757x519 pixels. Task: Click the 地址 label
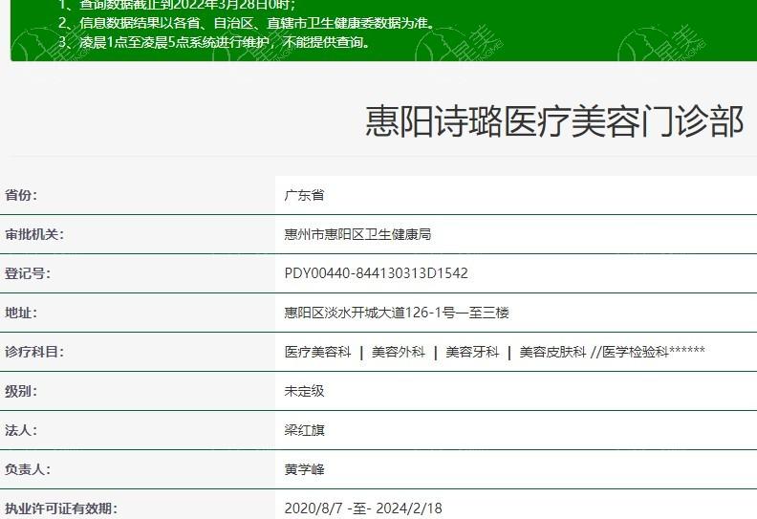point(21,313)
